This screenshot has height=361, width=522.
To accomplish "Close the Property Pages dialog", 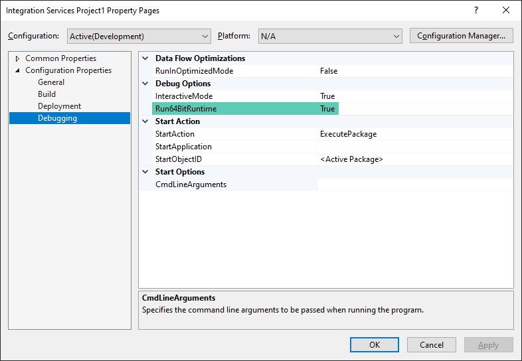I will coord(506,11).
